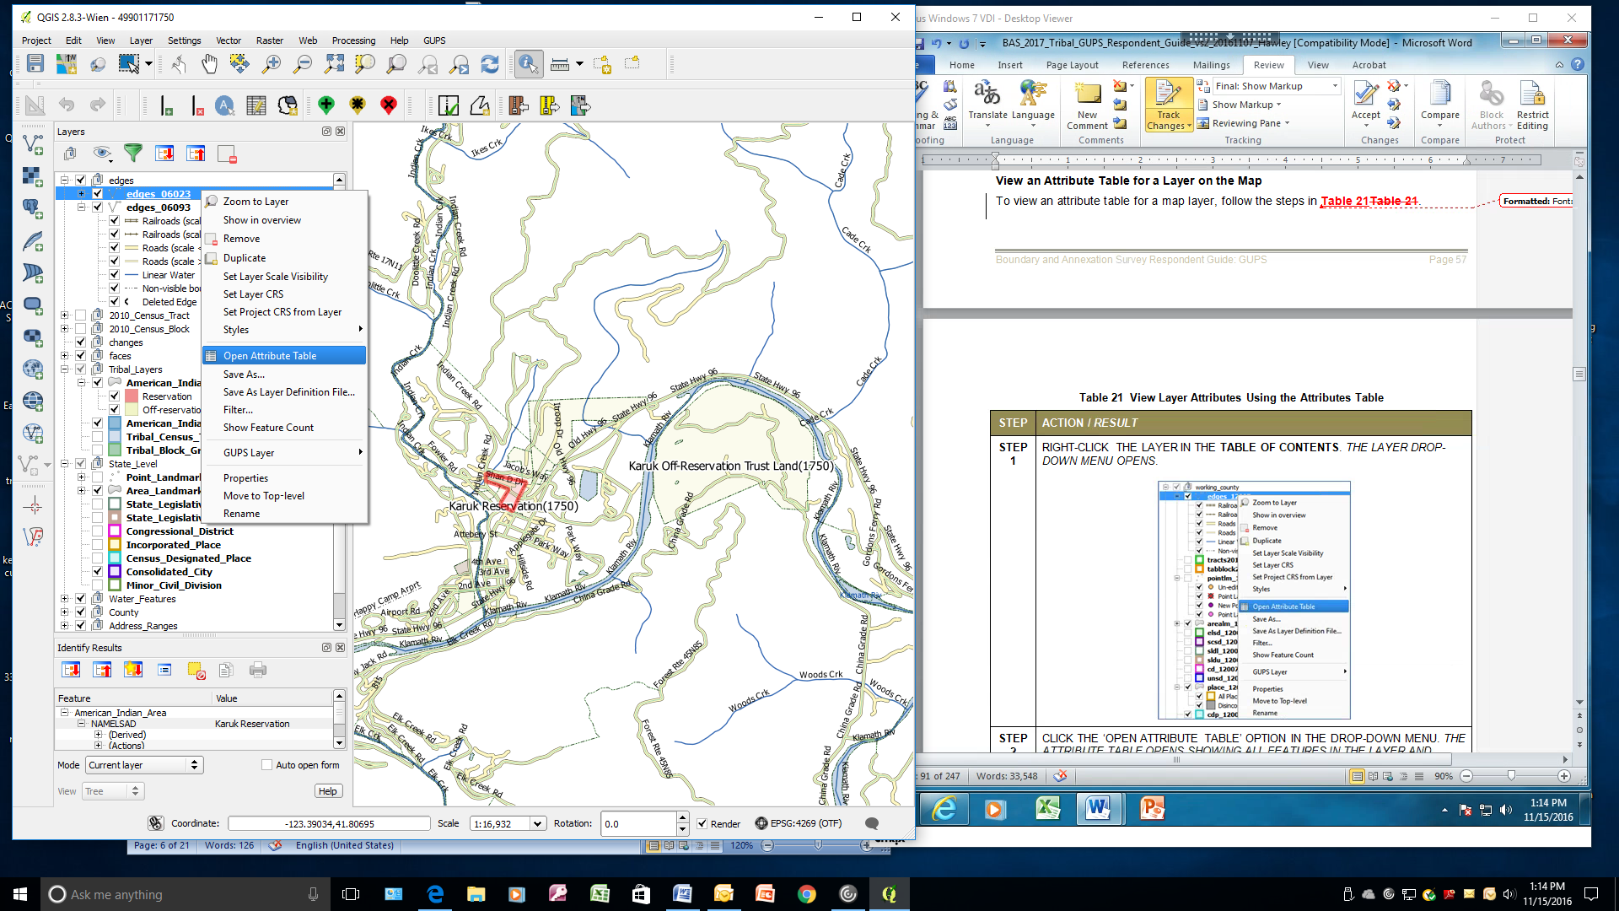Image resolution: width=1619 pixels, height=911 pixels.
Task: Expand the 2010_Census_Tract layer group
Action: coord(65,315)
